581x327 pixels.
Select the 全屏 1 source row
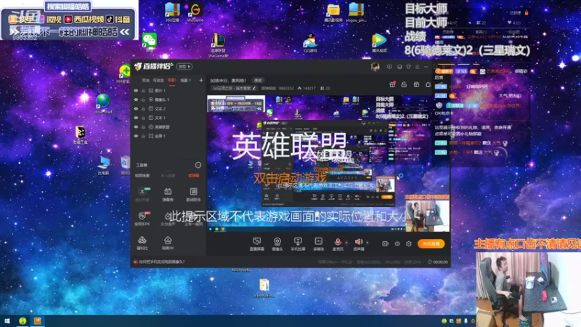168,136
